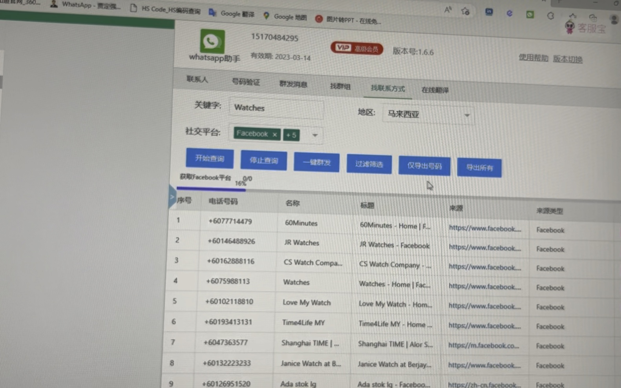Image resolution: width=621 pixels, height=388 pixels.
Task: Sort by the 电话号码 column header
Action: [223, 201]
